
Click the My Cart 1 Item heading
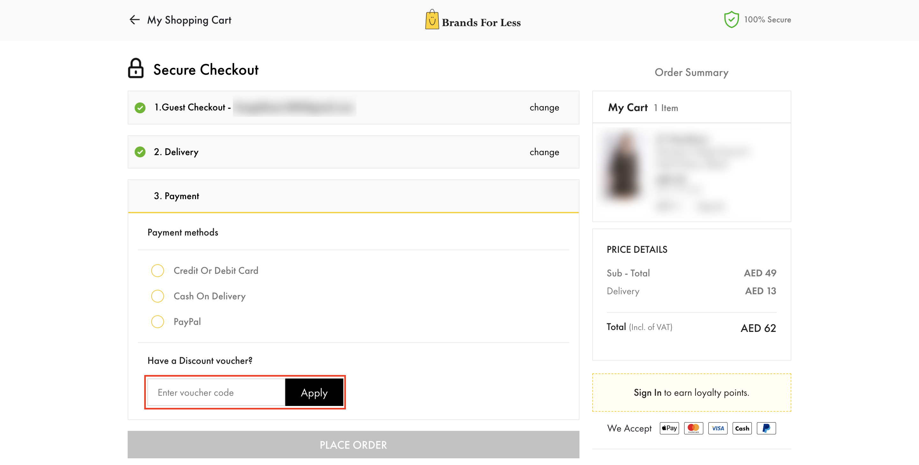(x=643, y=108)
